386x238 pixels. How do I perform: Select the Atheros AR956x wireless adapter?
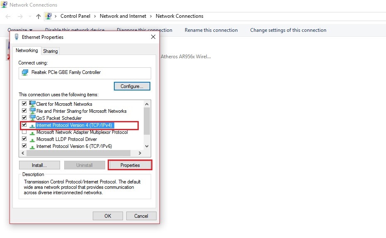(186, 57)
